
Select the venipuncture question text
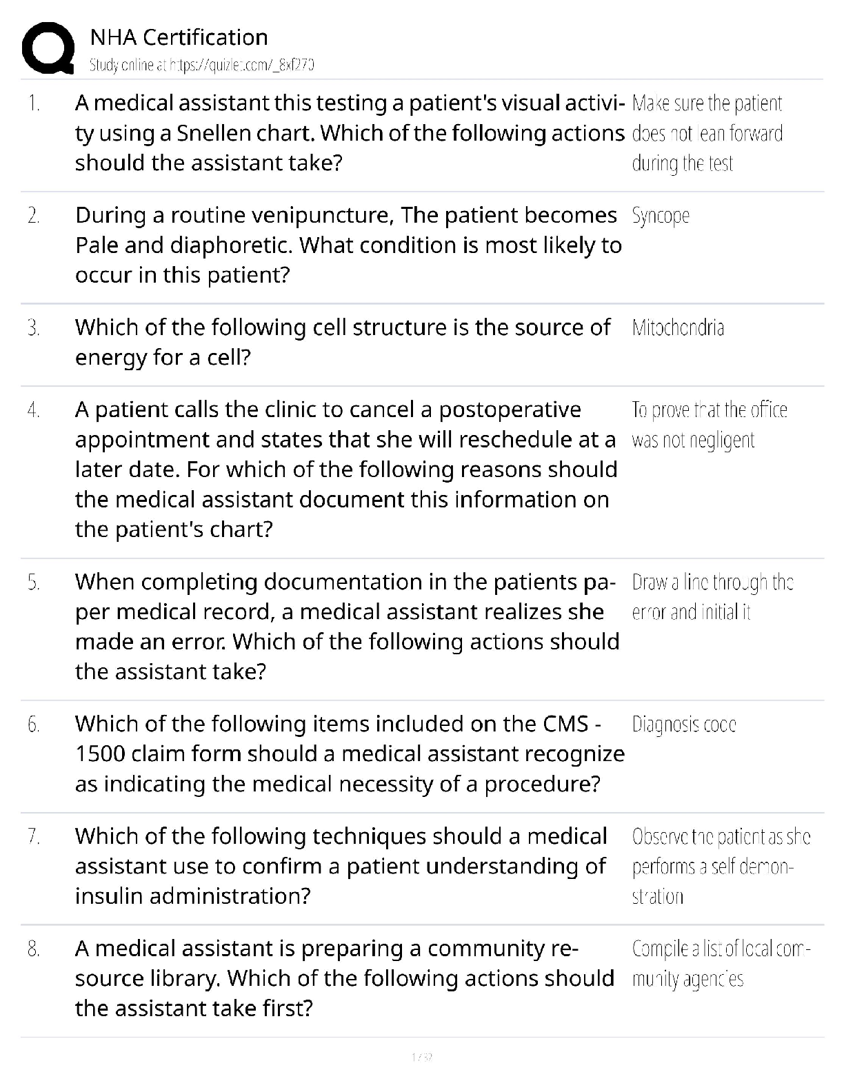[348, 245]
